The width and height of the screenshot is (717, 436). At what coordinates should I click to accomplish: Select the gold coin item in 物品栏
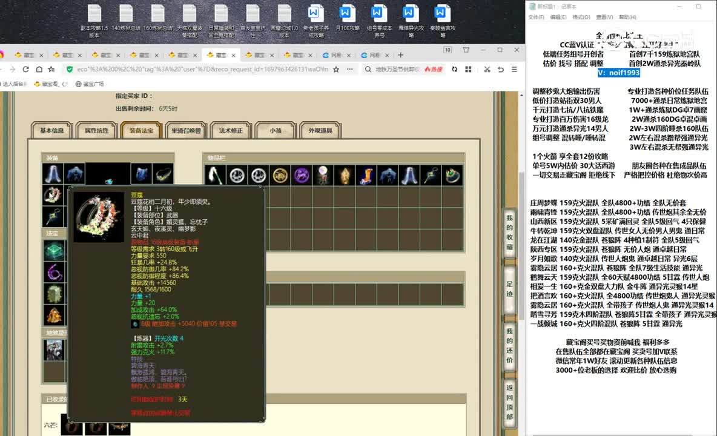click(280, 175)
